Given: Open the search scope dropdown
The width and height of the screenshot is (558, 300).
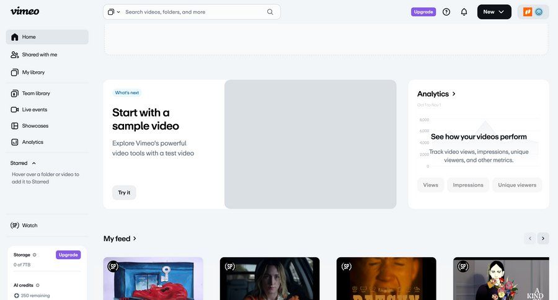Looking at the screenshot, I should click(x=114, y=12).
